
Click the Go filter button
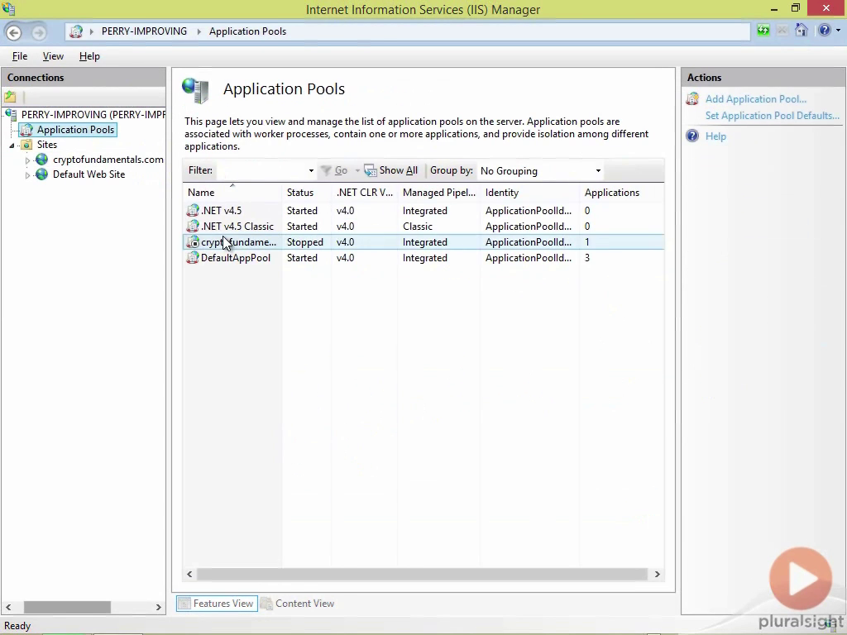click(x=334, y=170)
